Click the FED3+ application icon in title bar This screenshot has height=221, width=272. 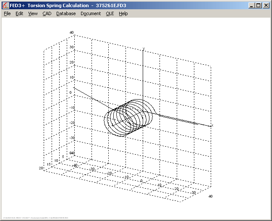[x=5, y=5]
